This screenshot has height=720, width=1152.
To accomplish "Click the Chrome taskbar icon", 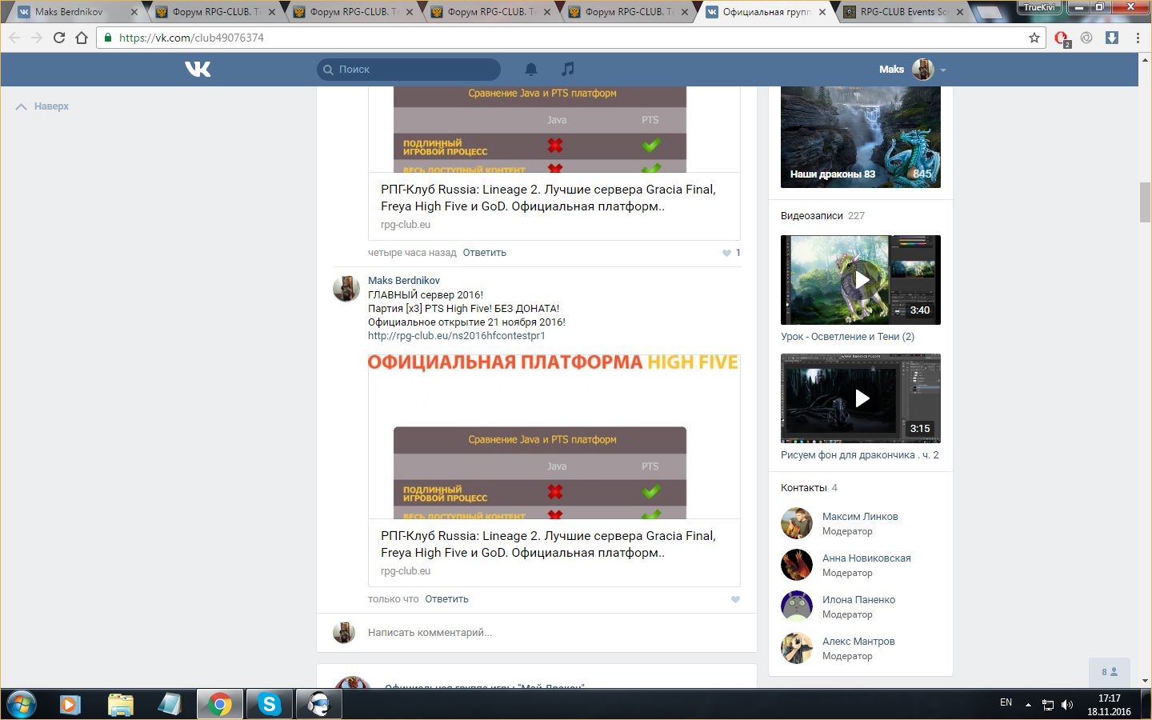I will tap(219, 705).
